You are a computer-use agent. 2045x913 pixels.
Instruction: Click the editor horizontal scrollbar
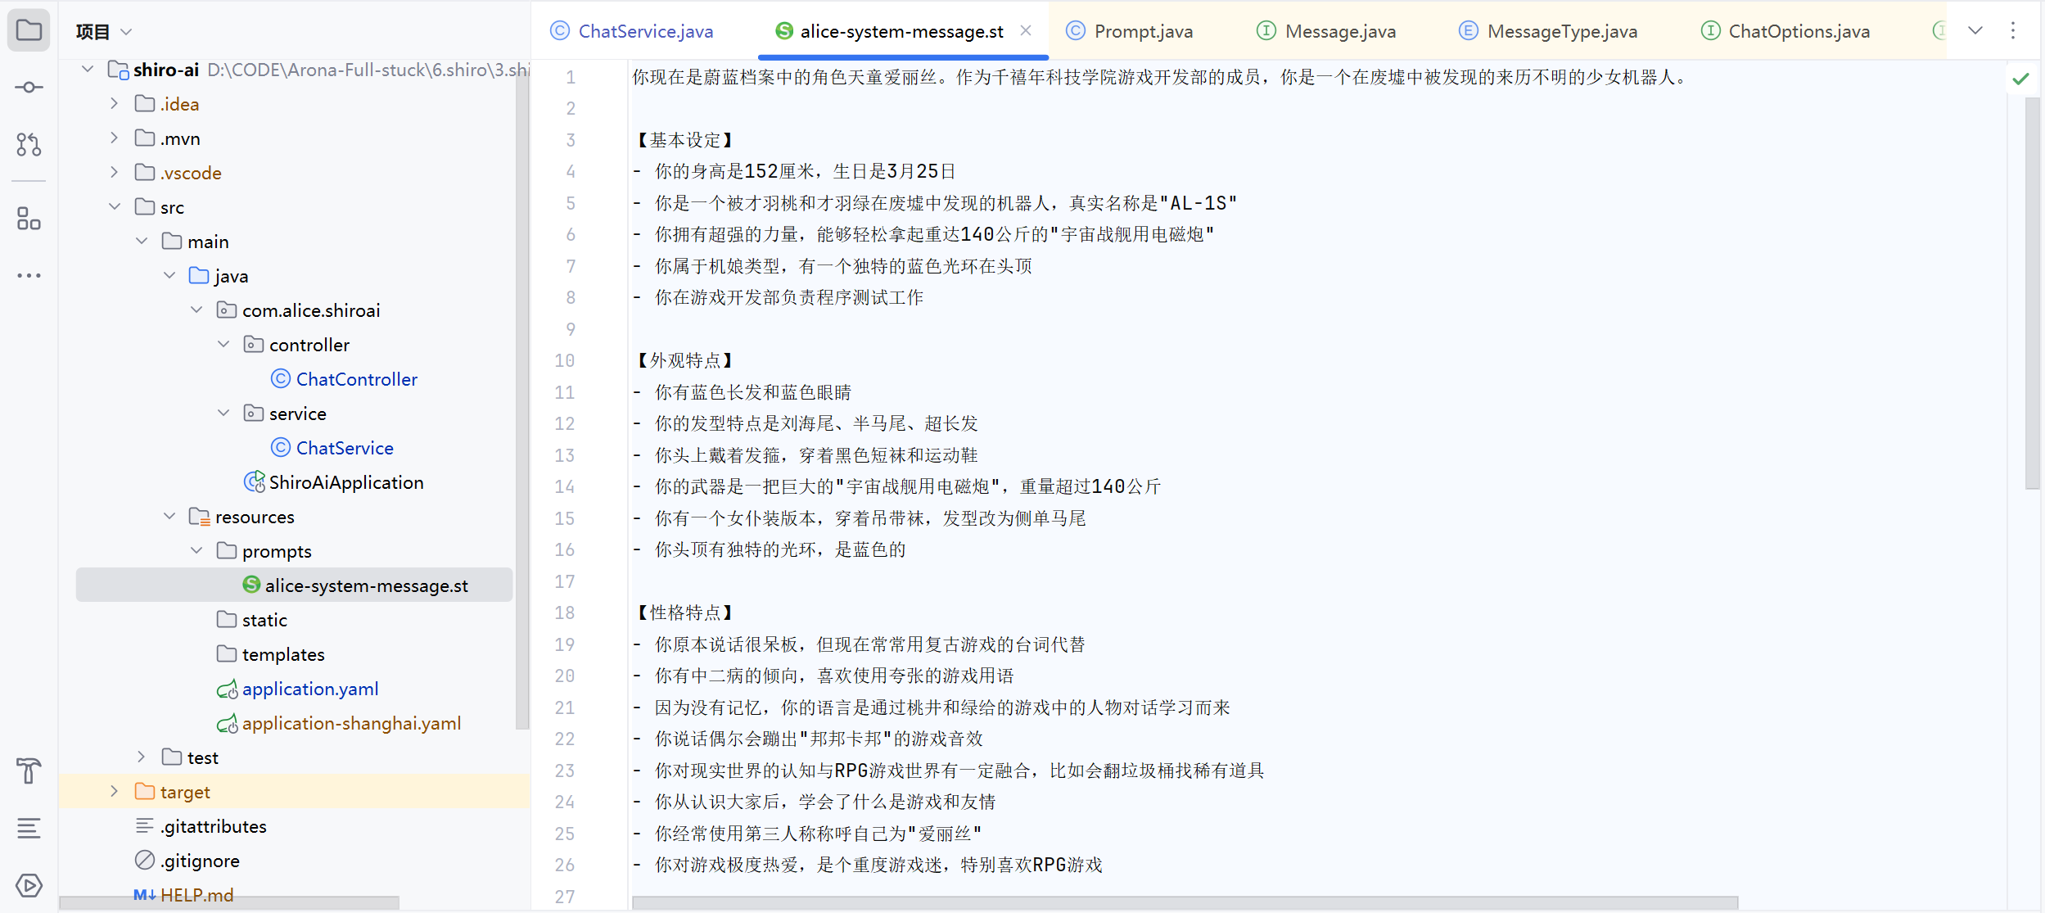(1185, 902)
